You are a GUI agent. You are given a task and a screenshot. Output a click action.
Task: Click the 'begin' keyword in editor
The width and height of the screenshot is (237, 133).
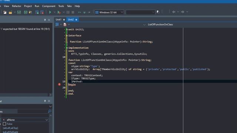click(72, 85)
